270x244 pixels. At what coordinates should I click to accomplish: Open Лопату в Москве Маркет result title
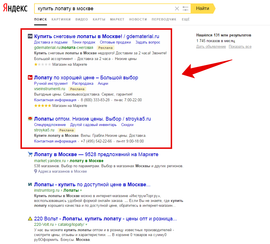[x=96, y=154]
